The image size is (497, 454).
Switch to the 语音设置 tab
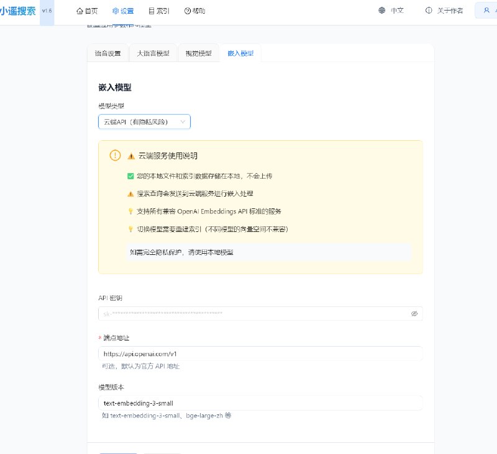click(x=111, y=53)
